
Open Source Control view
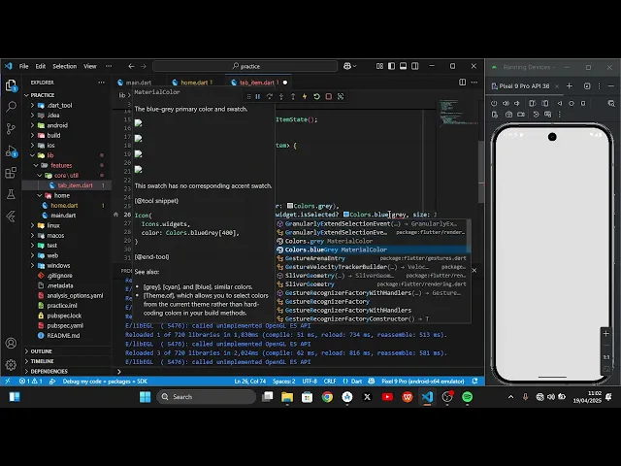point(11,128)
